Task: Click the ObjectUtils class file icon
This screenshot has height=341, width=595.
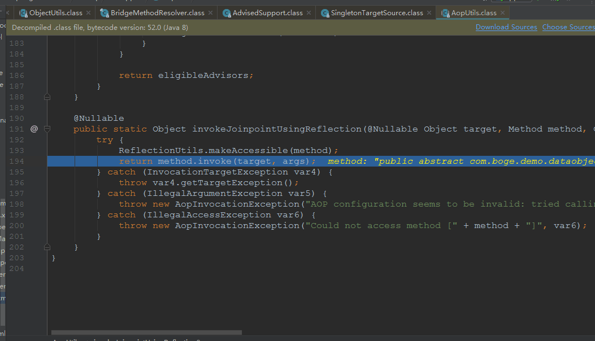Action: tap(23, 14)
